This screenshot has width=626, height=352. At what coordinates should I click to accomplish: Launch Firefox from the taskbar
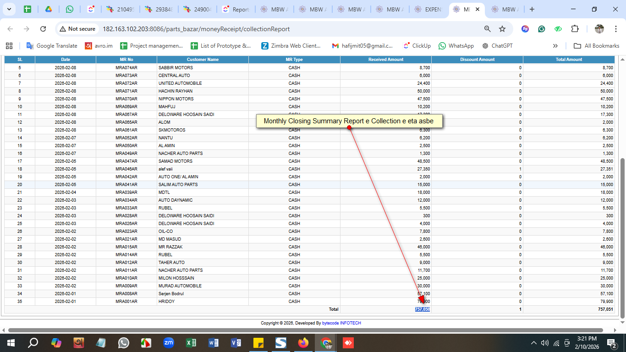pos(303,343)
